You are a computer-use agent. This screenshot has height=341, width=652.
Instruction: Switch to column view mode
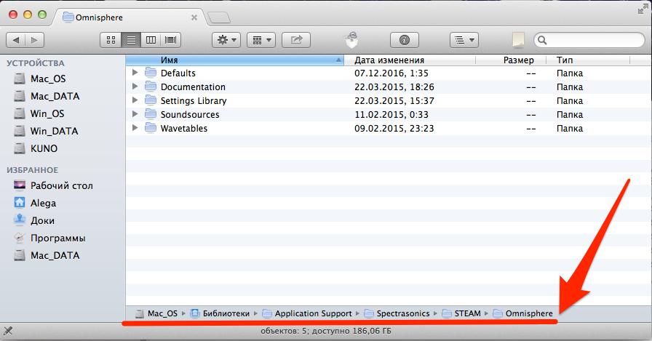(151, 40)
